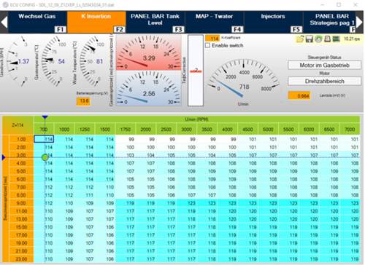Click the Motor im Gasbetrieb status box
The width and height of the screenshot is (365, 265).
pos(324,65)
